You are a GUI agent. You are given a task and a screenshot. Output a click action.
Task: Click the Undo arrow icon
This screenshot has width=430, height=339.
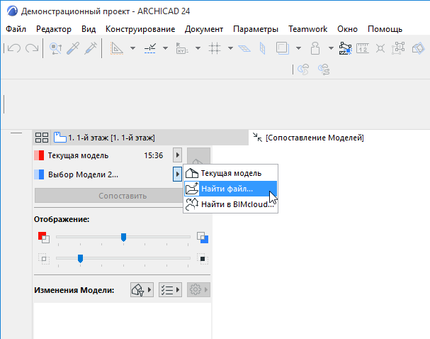pyautogui.click(x=12, y=48)
